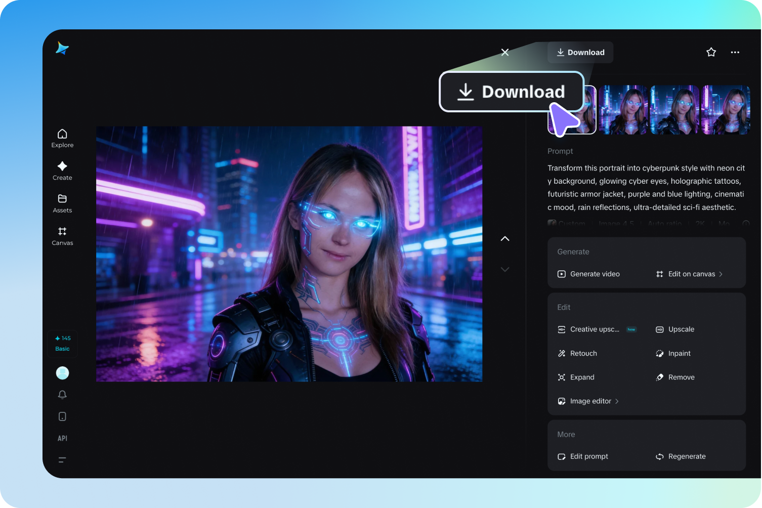Open the Assets panel
762x508 pixels.
(x=62, y=203)
